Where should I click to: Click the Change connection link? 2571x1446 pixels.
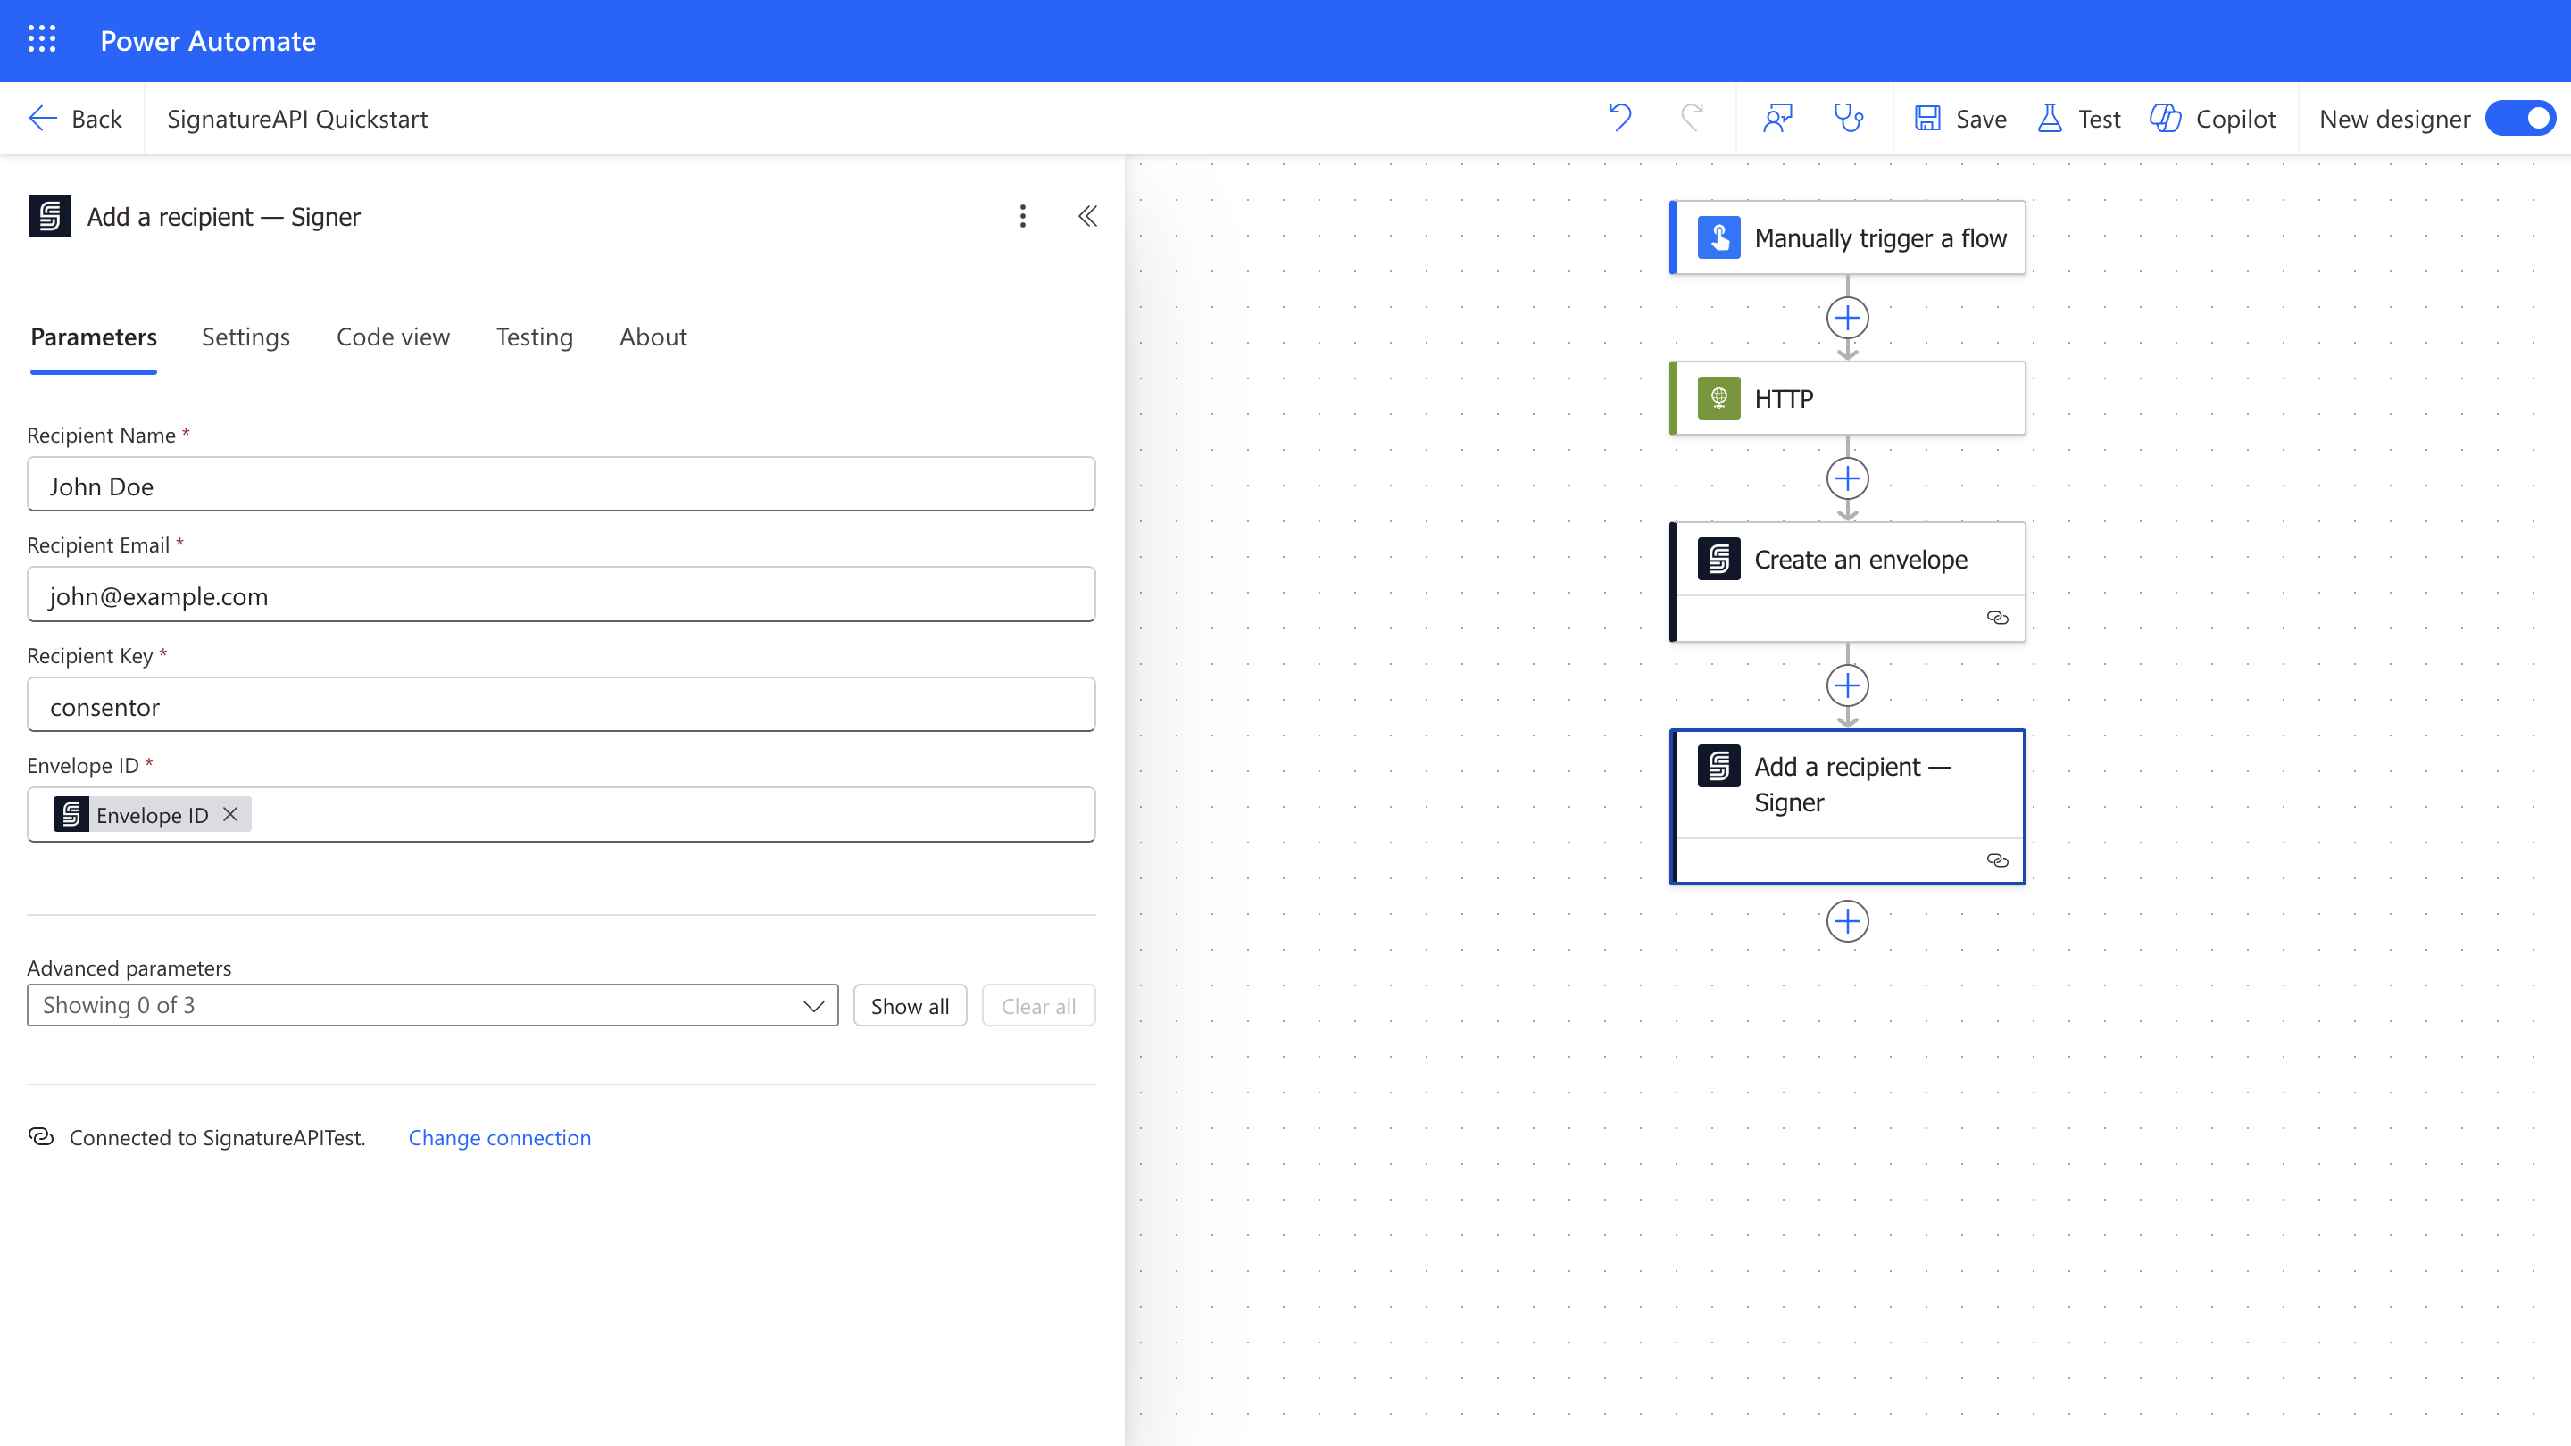499,1138
